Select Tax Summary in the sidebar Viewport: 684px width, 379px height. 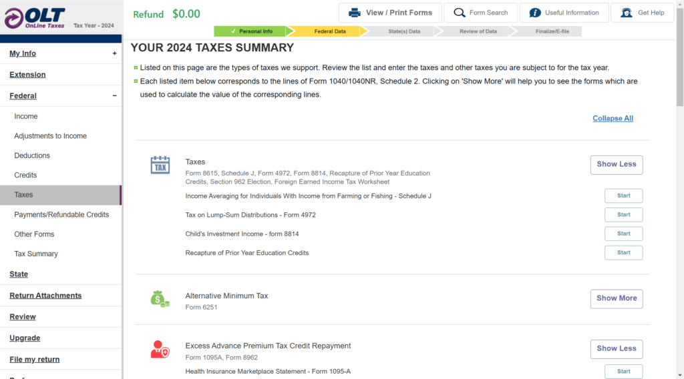pos(36,254)
